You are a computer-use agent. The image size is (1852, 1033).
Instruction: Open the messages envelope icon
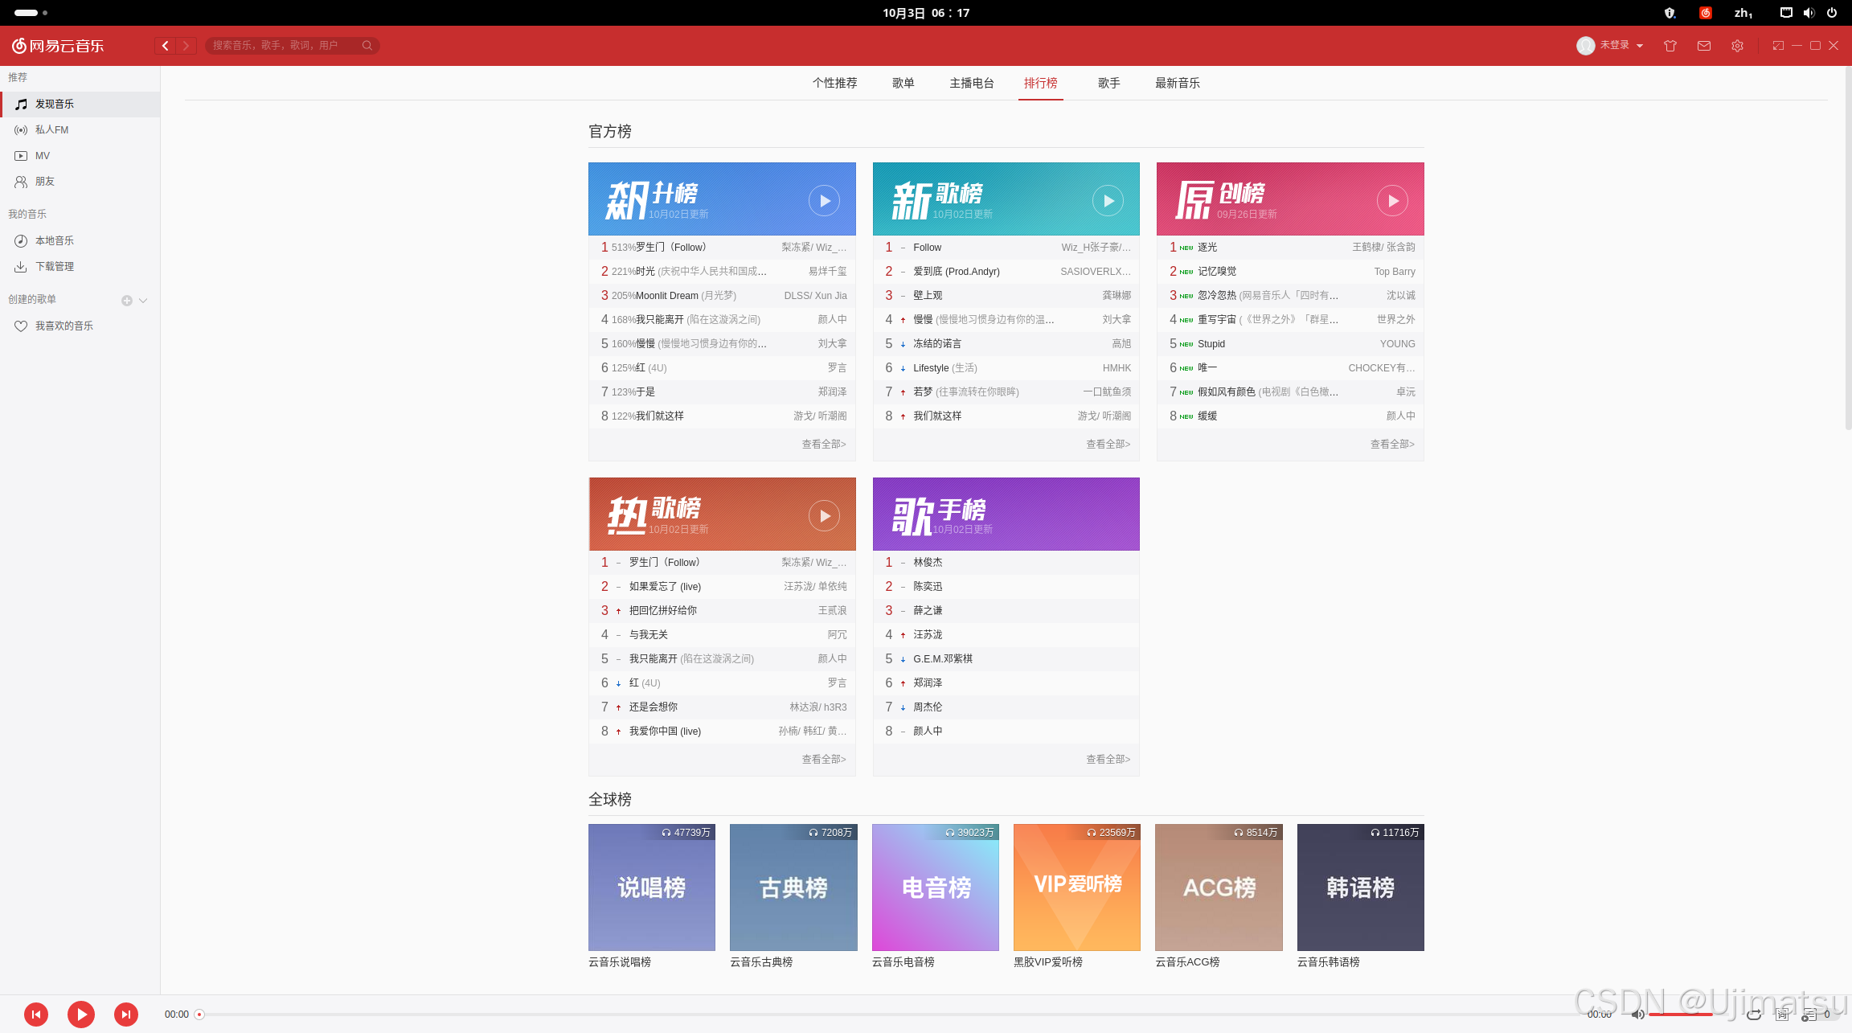1703,46
